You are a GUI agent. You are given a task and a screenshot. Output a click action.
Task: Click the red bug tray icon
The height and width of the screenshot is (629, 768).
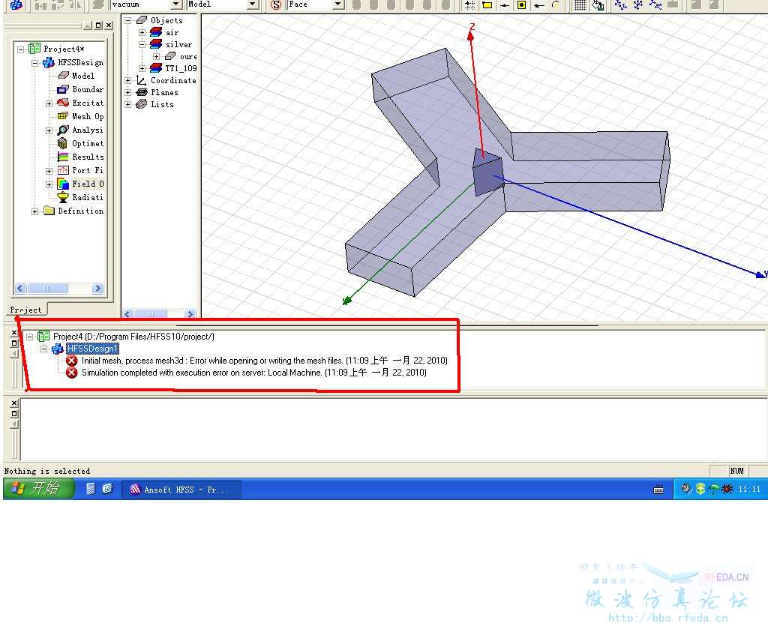tap(727, 489)
